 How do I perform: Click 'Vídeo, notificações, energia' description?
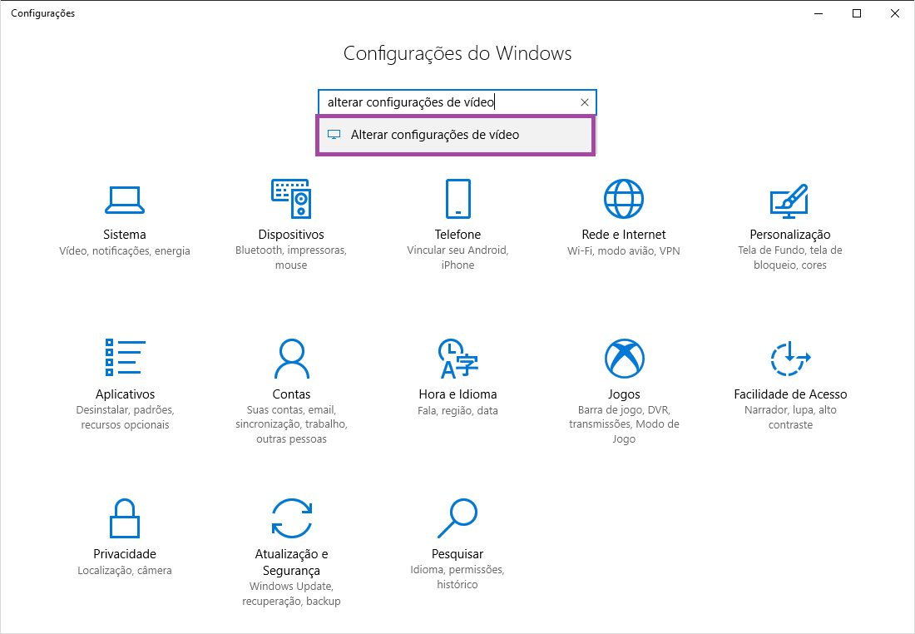click(124, 251)
